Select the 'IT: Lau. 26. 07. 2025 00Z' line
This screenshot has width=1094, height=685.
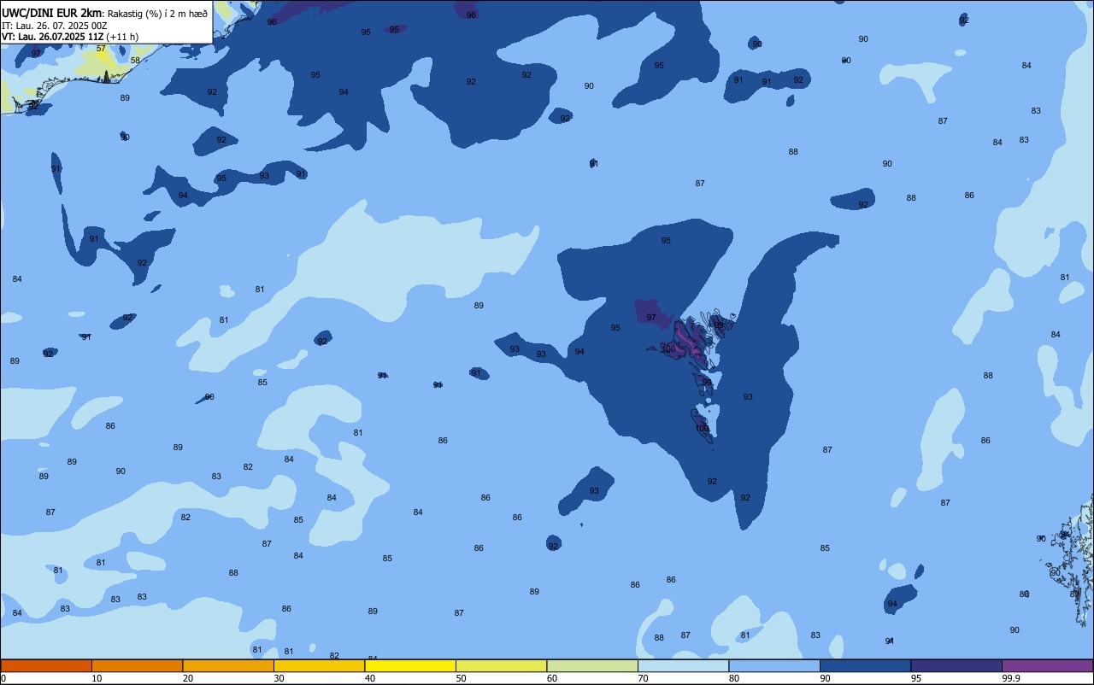click(54, 26)
